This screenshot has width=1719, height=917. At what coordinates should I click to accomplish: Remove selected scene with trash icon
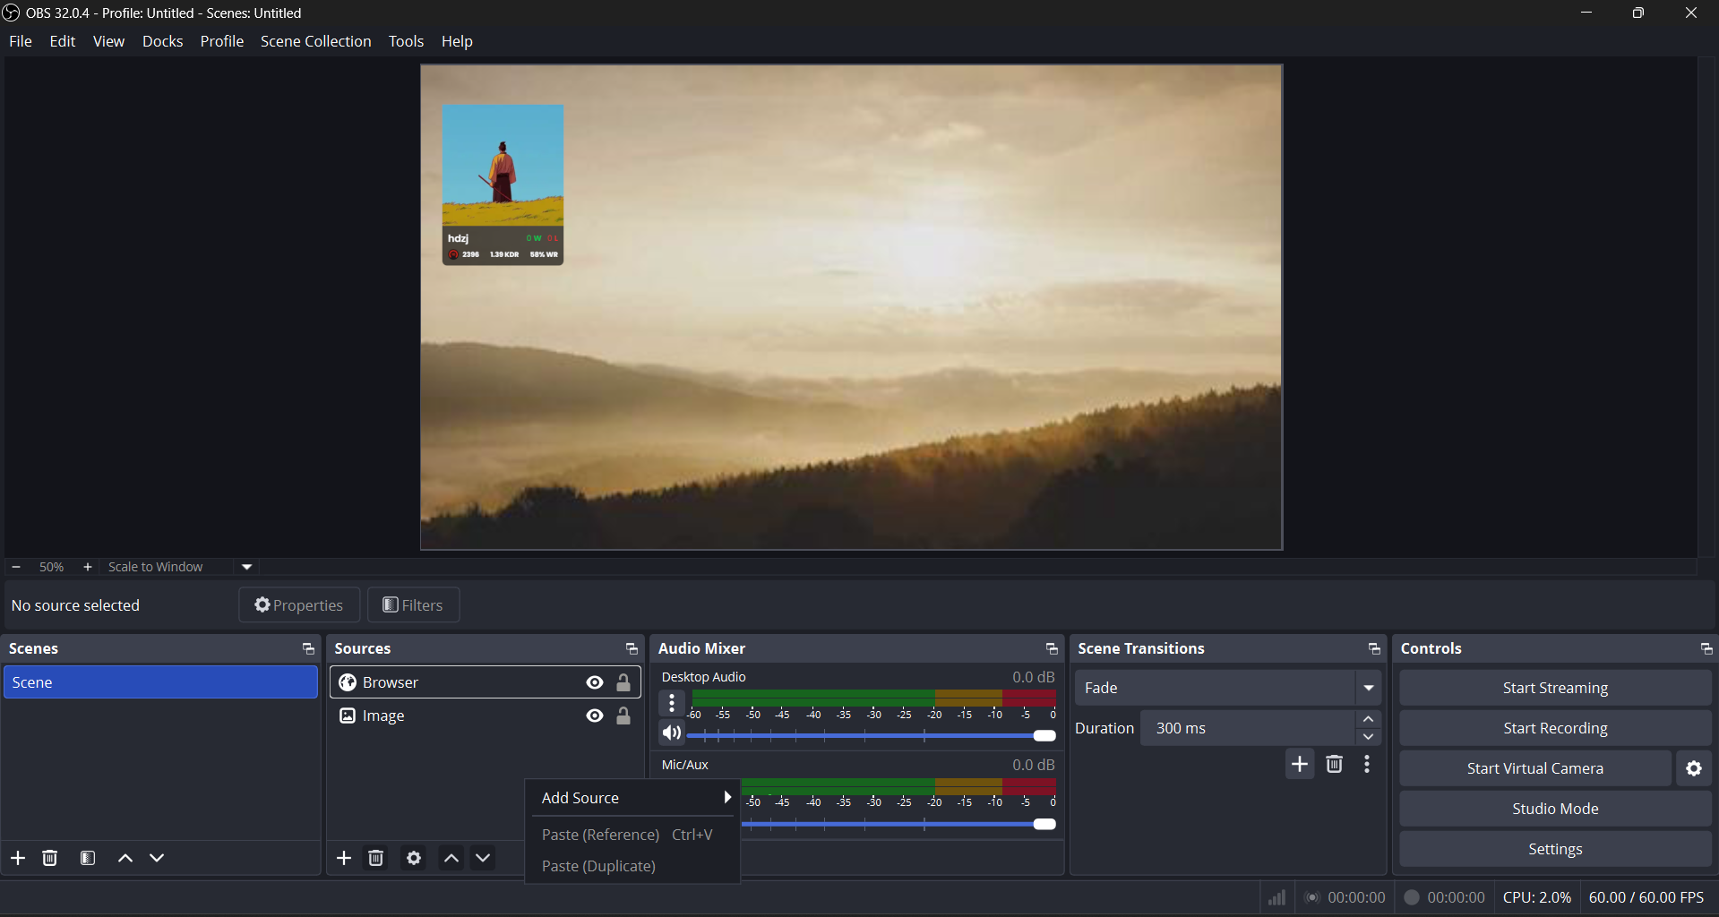[50, 858]
